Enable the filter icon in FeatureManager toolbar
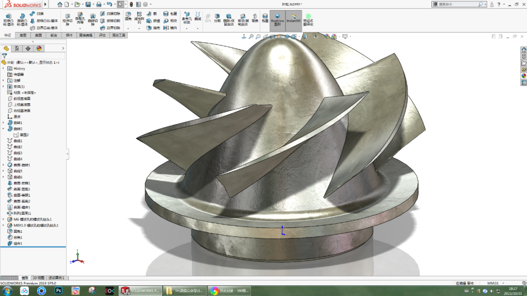 [3, 55]
